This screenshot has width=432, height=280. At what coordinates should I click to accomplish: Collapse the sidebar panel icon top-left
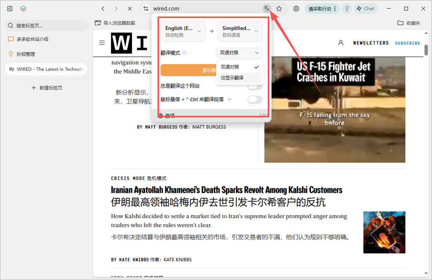point(9,8)
